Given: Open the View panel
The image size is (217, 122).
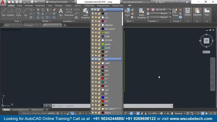Looking at the screenshot, I should pyautogui.click(x=207, y=12).
